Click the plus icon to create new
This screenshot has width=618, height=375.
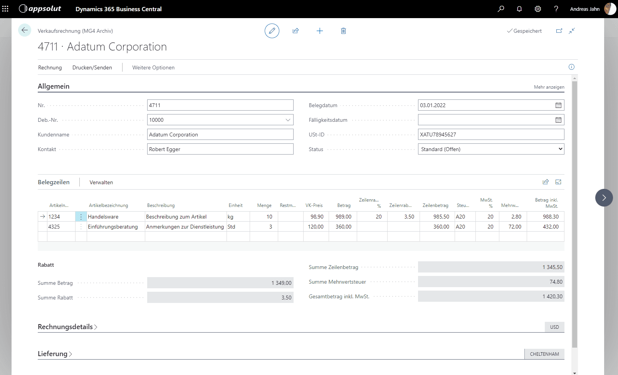tap(320, 31)
